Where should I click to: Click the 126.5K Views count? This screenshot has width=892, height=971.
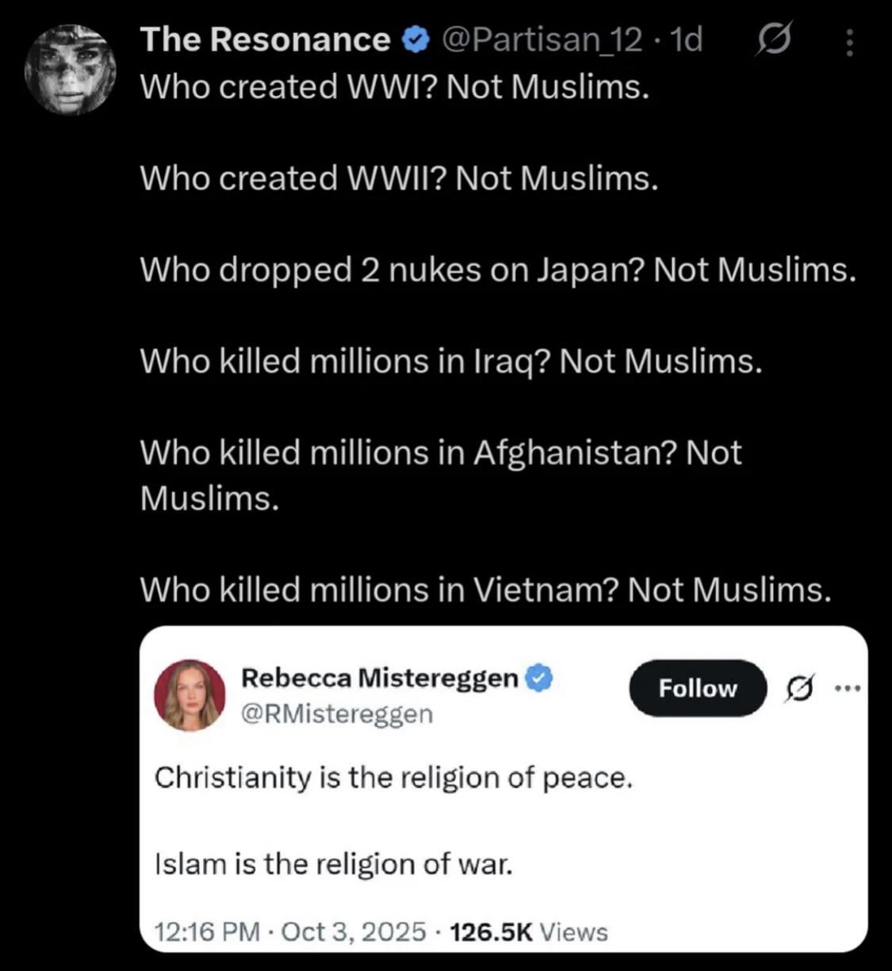528,931
